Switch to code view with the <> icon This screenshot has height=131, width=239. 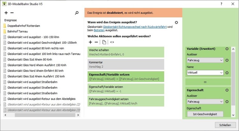coord(112,42)
